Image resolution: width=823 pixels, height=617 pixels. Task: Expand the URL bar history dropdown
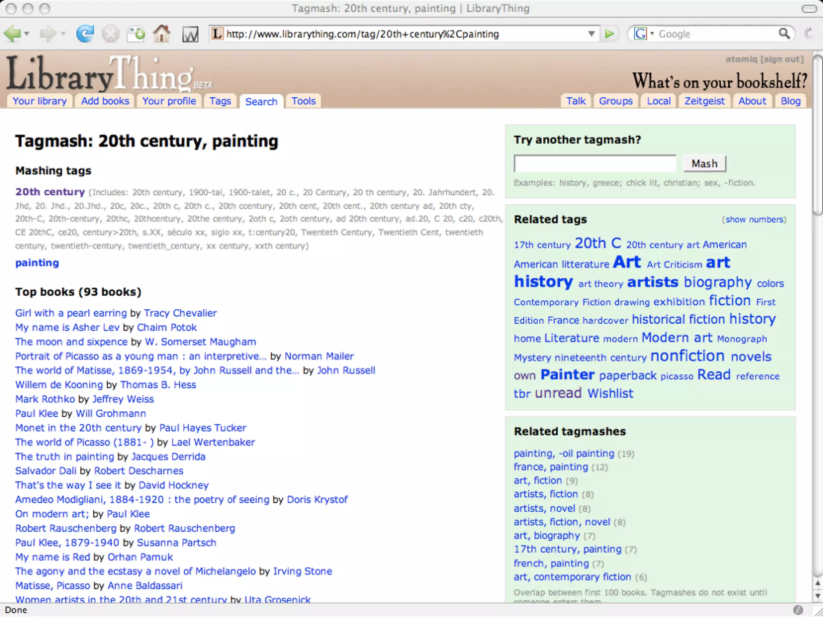[x=591, y=34]
